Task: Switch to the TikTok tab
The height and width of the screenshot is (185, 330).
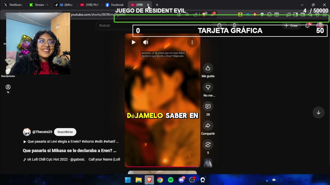Action: (64, 5)
